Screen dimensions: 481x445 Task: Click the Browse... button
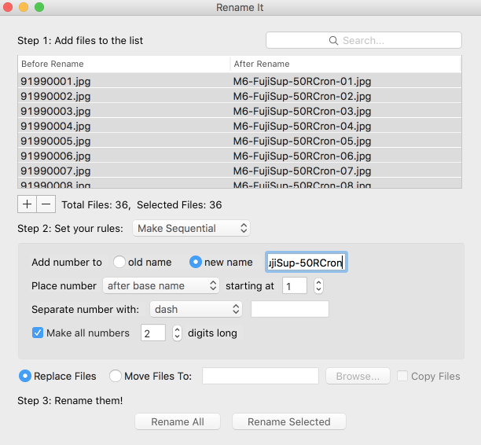click(358, 376)
